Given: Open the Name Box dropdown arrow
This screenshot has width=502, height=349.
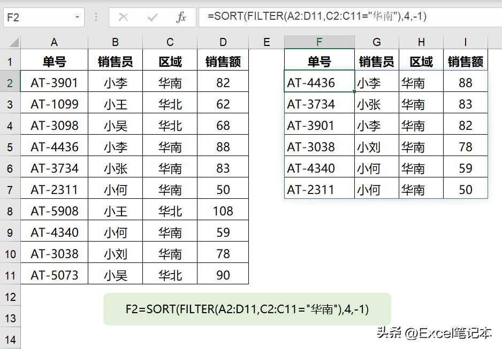Looking at the screenshot, I should (77, 17).
